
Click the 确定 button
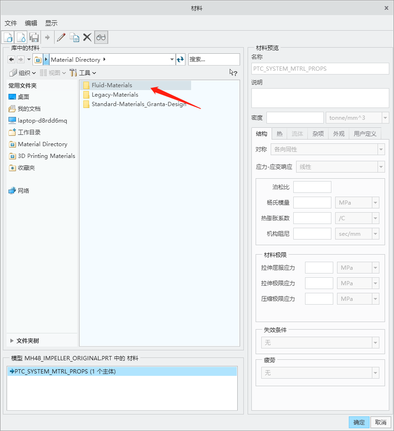359,422
